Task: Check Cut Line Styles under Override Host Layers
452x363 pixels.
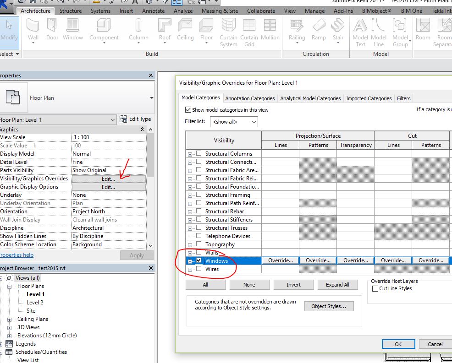Action: coord(375,288)
